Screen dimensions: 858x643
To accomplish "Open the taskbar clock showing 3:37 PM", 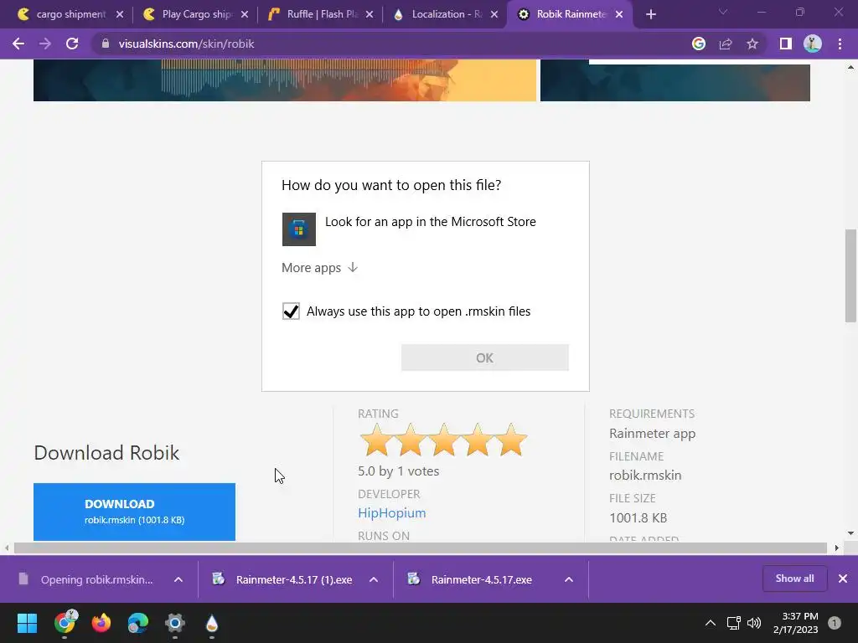I will [x=796, y=623].
